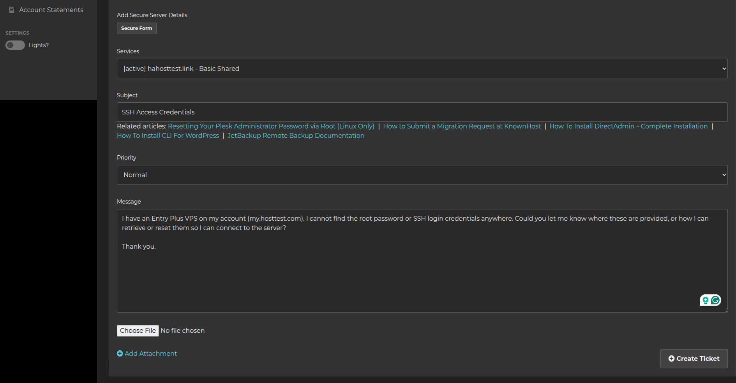
Task: Click the Grammarly G icon in message box
Action: (x=715, y=300)
